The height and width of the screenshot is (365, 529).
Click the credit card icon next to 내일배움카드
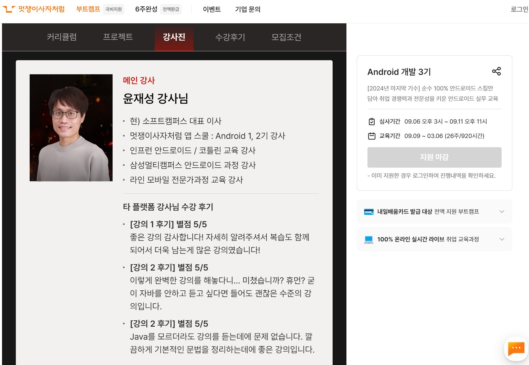click(x=369, y=211)
